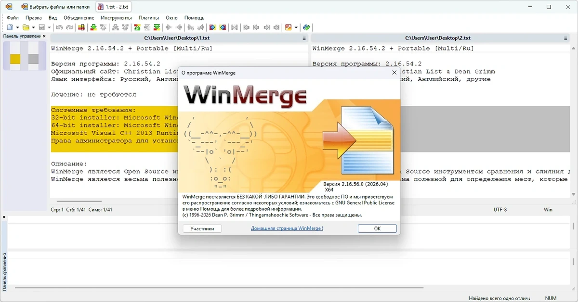Click the previous file toolbar icon
The height and width of the screenshot is (302, 578).
click(256, 27)
